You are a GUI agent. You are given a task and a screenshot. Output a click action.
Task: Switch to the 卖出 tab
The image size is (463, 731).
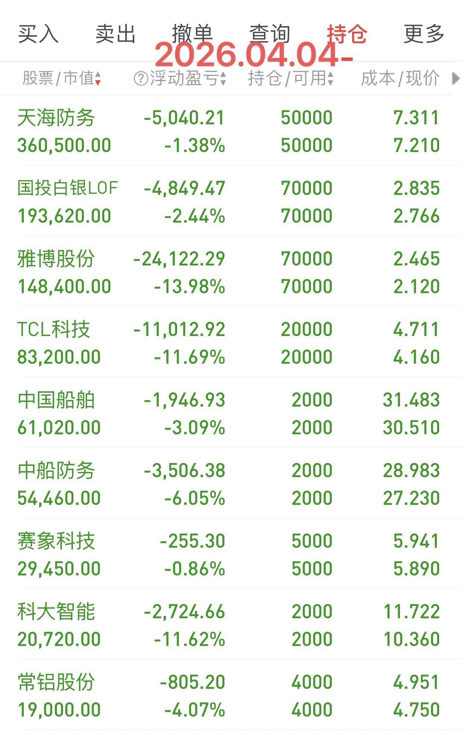pos(116,34)
